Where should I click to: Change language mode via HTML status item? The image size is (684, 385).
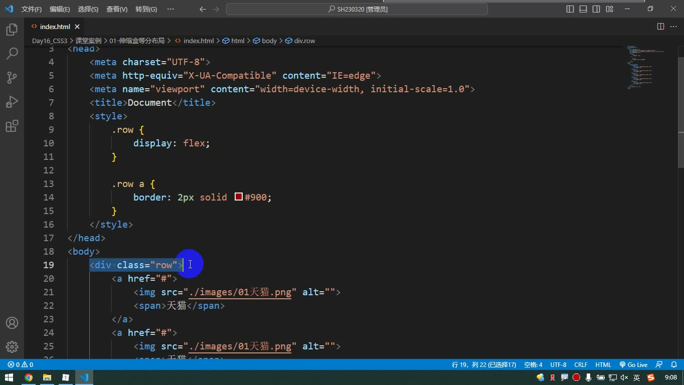[x=603, y=365]
